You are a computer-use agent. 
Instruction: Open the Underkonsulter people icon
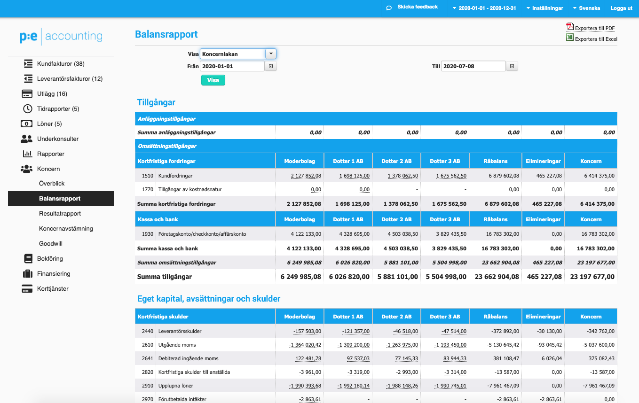[26, 139]
